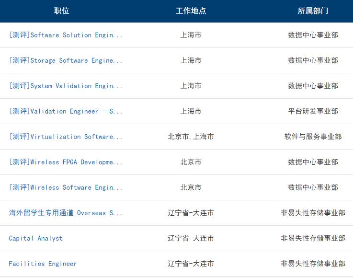Open the Facilities Engineer job link
Image resolution: width=353 pixels, height=278 pixels.
(x=43, y=264)
